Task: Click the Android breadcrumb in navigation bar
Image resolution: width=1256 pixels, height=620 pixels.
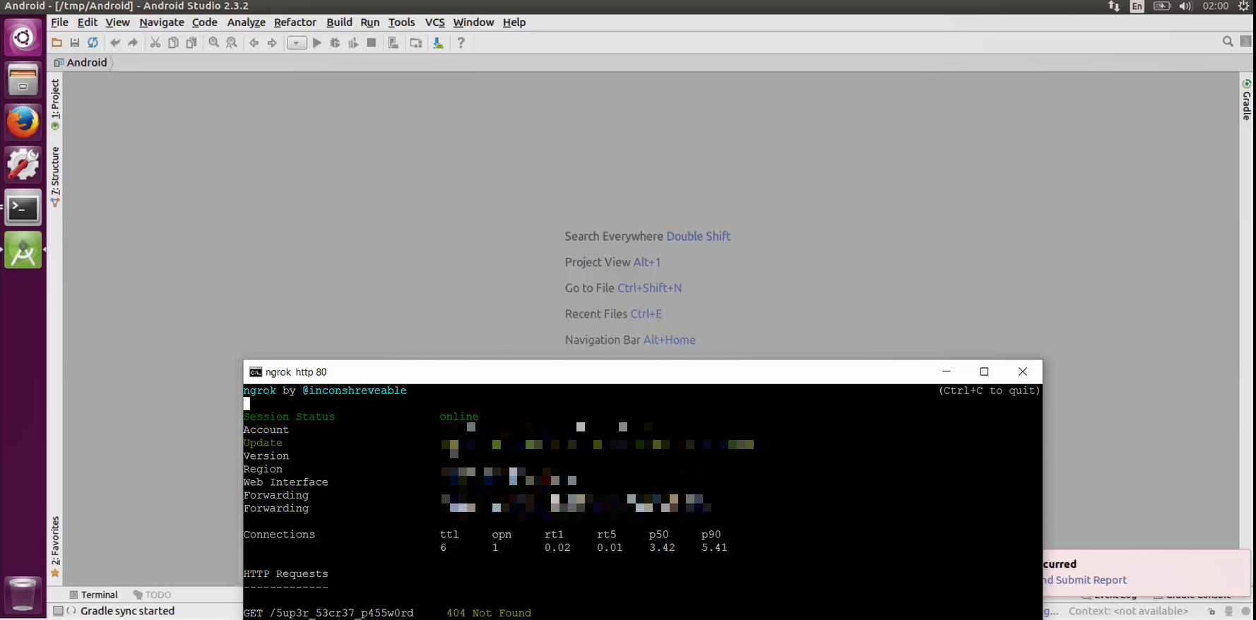Action: (x=86, y=62)
